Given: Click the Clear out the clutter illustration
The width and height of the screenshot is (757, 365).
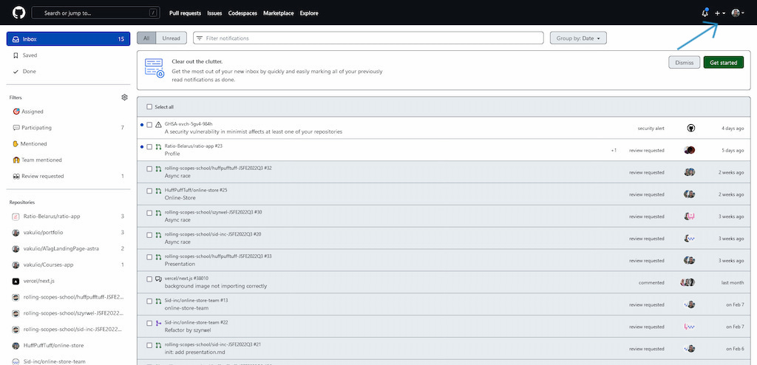Looking at the screenshot, I should coord(155,68).
